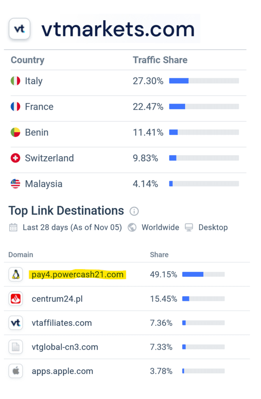This screenshot has width=261, height=399.
Task: Open the Top Link Destinations info icon
Action: coord(134,211)
